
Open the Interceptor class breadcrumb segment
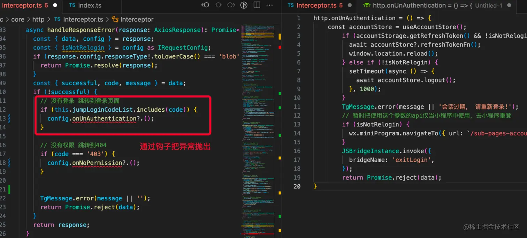137,19
